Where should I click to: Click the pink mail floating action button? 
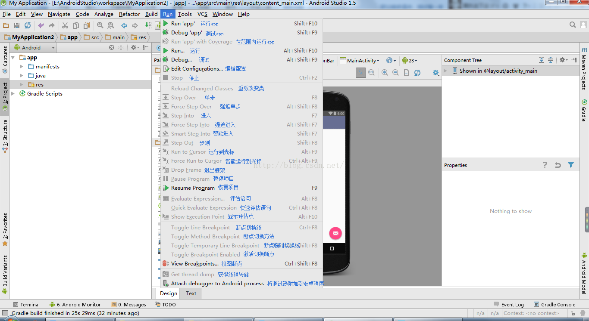coord(335,233)
